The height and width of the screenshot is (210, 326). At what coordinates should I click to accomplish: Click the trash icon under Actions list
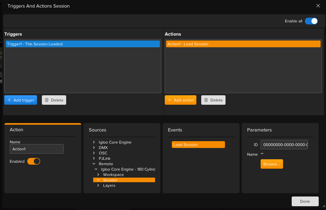(x=206, y=100)
